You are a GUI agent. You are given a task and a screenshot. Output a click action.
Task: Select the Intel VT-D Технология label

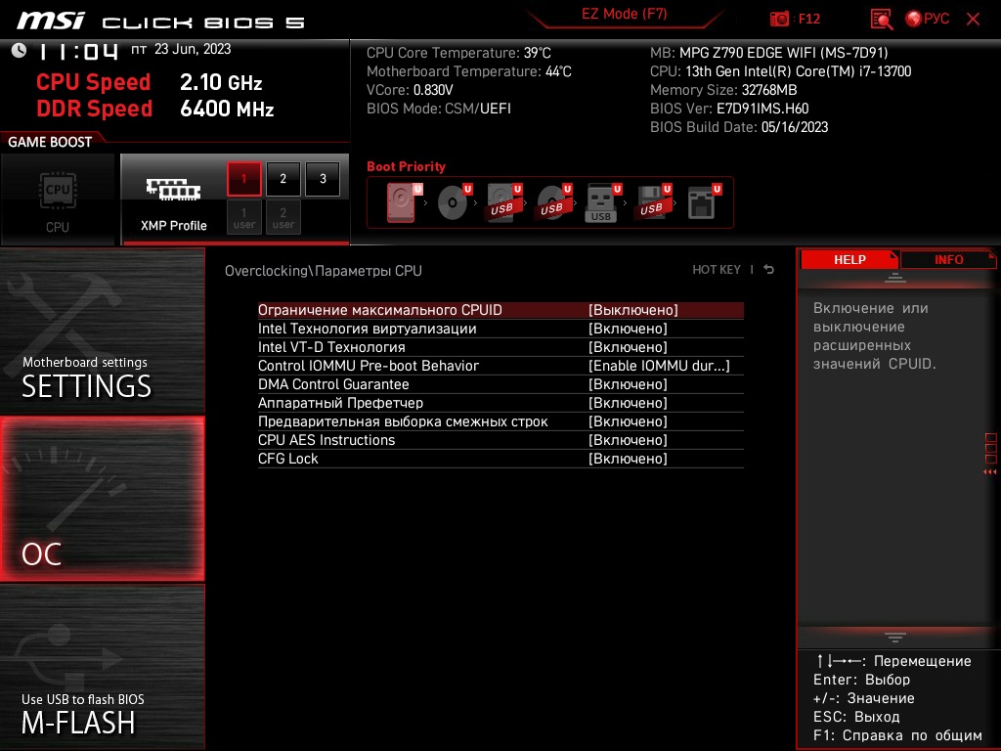coord(331,347)
